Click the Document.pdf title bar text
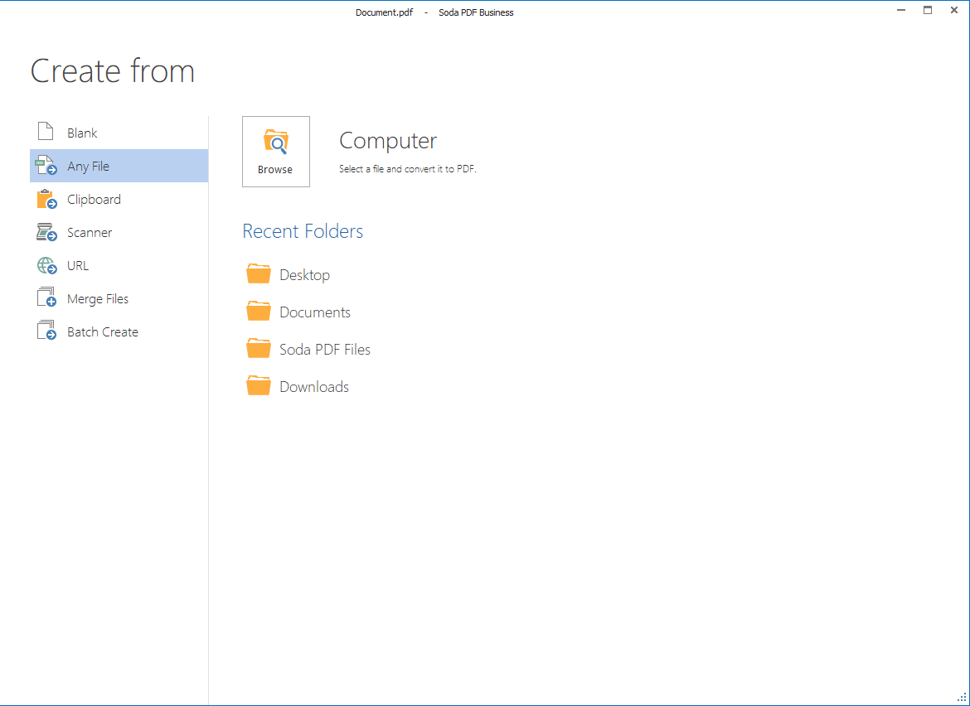The height and width of the screenshot is (706, 970). pyautogui.click(x=384, y=12)
